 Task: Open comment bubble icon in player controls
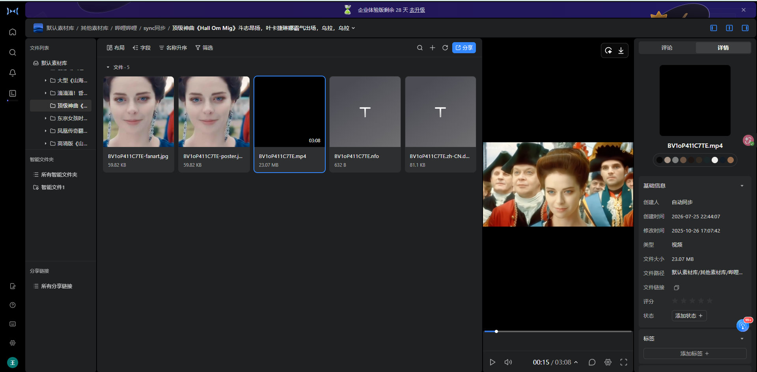(592, 362)
